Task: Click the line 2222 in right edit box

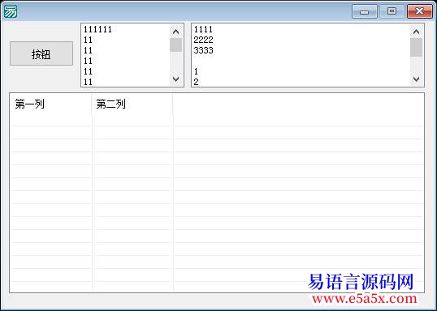Action: point(203,40)
